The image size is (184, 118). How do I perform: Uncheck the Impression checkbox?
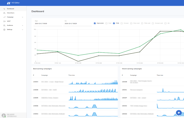pos(95,23)
